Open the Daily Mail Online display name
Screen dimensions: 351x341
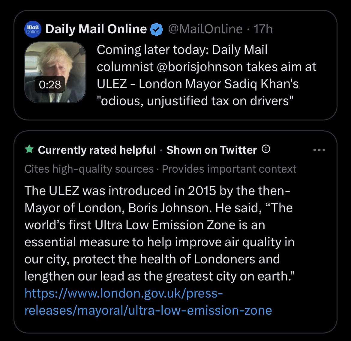click(x=96, y=29)
